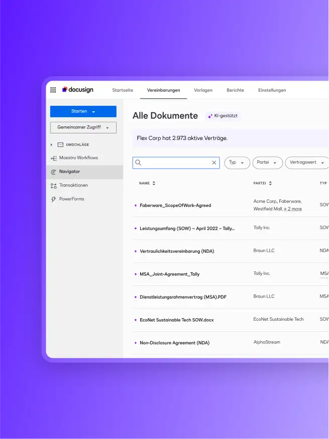Expand the Umschläge tree arrow
Screen dimensions: 329x439
coord(51,145)
